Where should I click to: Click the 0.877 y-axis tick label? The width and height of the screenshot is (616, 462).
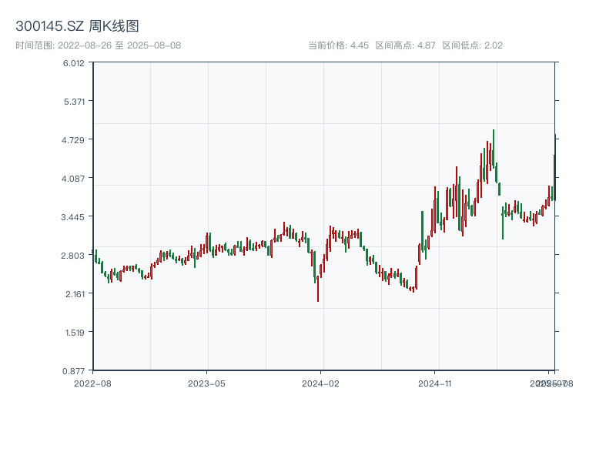click(74, 370)
